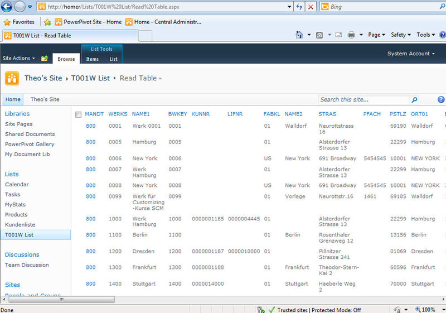
Task: Open the Home - Central Administration favorite
Action: click(163, 22)
